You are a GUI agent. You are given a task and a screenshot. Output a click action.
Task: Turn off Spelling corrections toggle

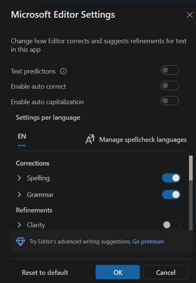(x=171, y=178)
